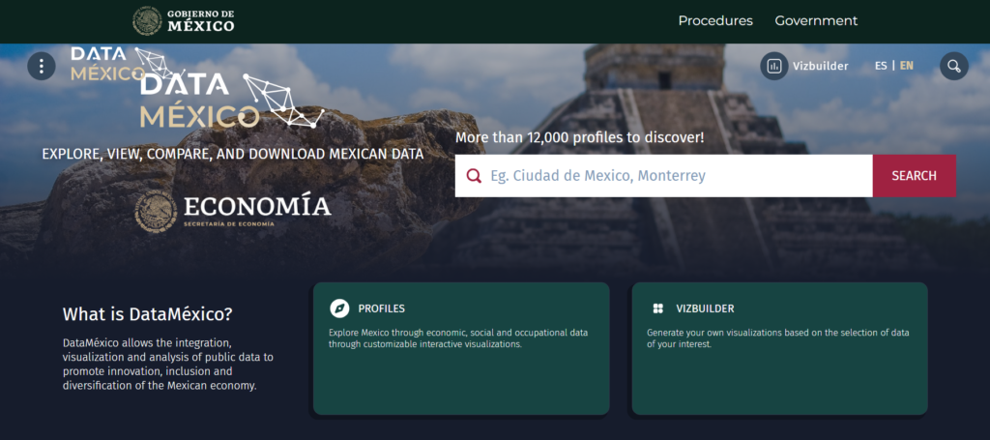Click the red SEARCH button
The width and height of the screenshot is (990, 440).
[915, 175]
